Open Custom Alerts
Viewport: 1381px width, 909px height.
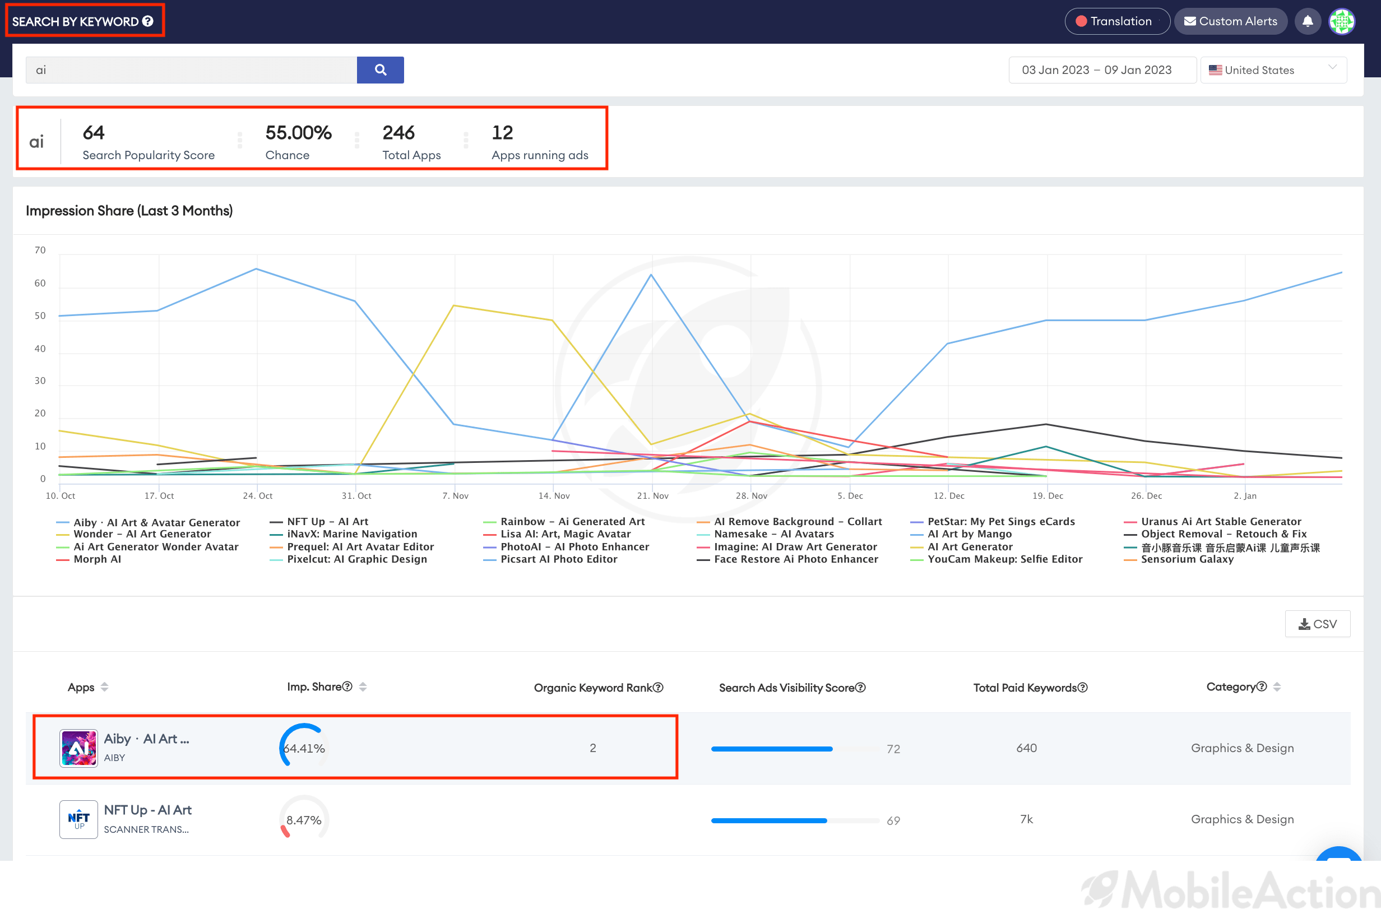1230,21
